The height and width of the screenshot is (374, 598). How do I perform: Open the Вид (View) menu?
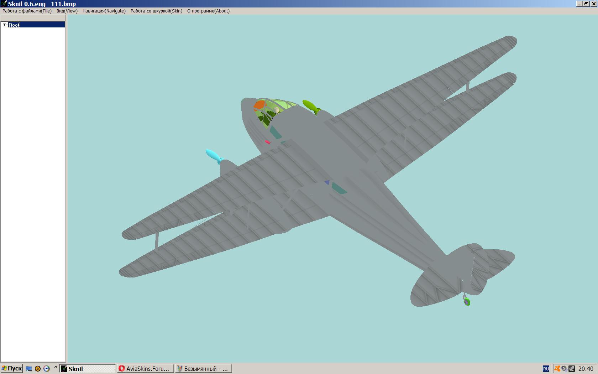pyautogui.click(x=67, y=11)
